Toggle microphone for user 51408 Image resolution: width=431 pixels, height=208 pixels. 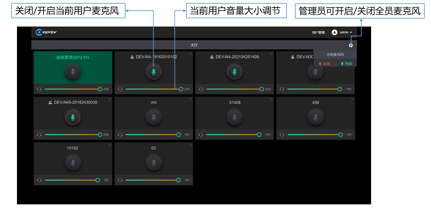tap(235, 117)
